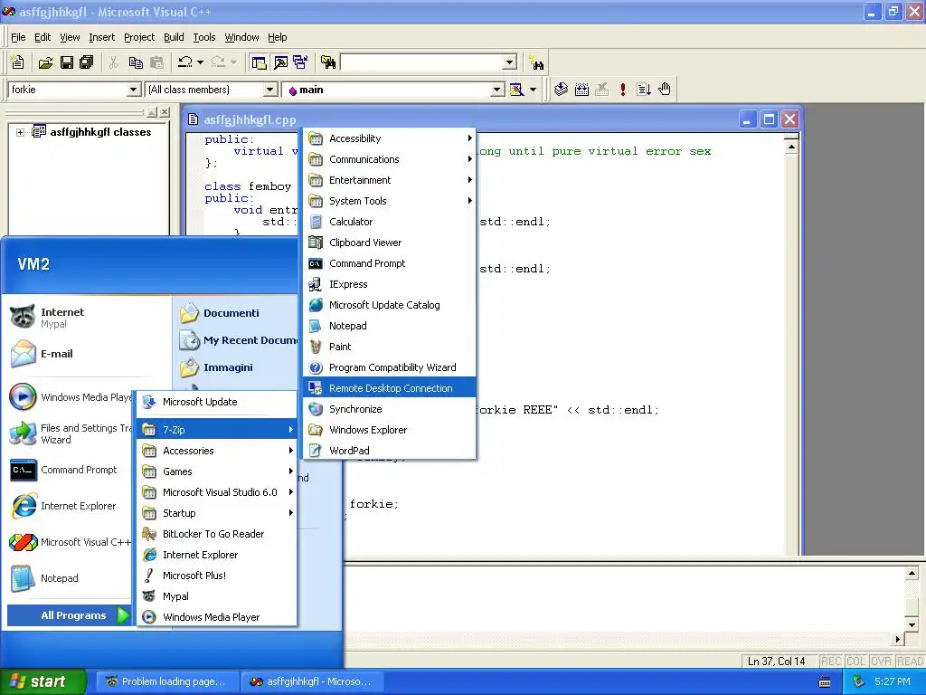Expand the asffgjhhkgfl classes tree node

20,132
